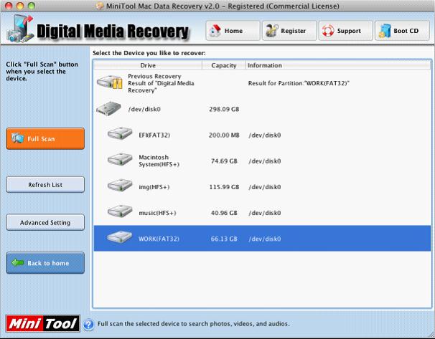435x339 pixels.
Task: Click the WORK(FAT32) partition drive icon
Action: [x=119, y=237]
